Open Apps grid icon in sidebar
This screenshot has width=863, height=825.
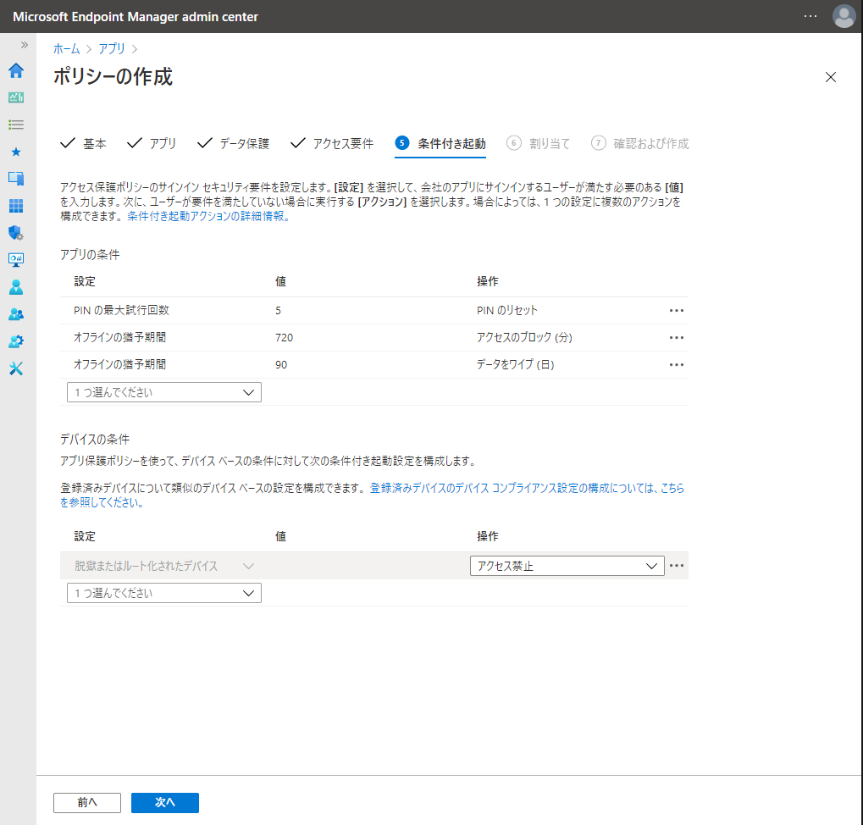click(x=16, y=206)
